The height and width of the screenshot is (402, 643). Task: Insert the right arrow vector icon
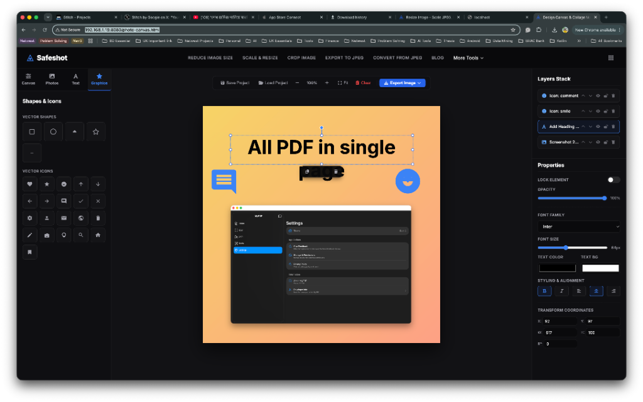pyautogui.click(x=46, y=201)
